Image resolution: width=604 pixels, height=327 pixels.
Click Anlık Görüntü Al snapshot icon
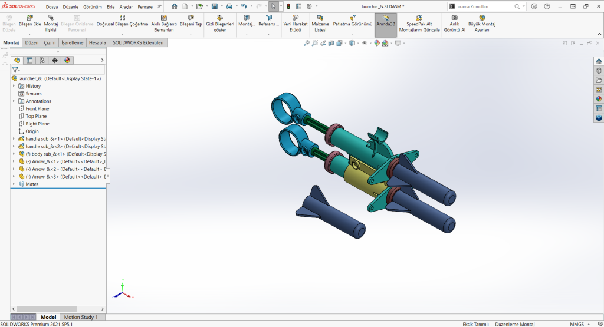454,18
